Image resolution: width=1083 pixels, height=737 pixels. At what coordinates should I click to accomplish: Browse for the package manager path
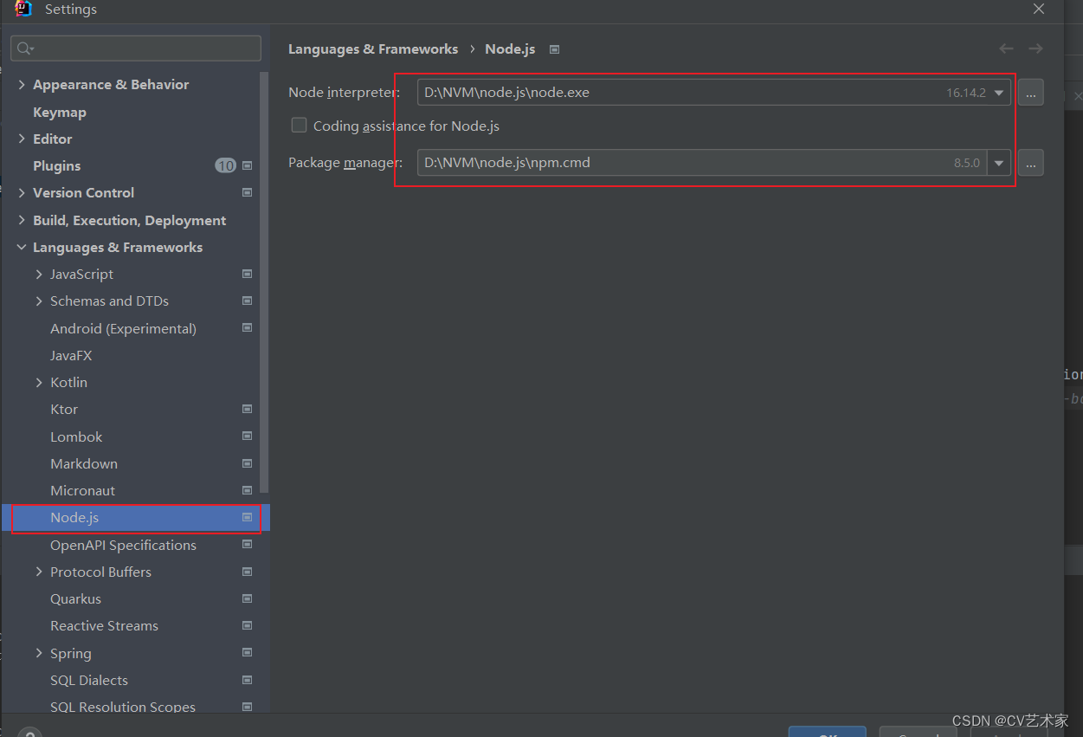coord(1030,162)
